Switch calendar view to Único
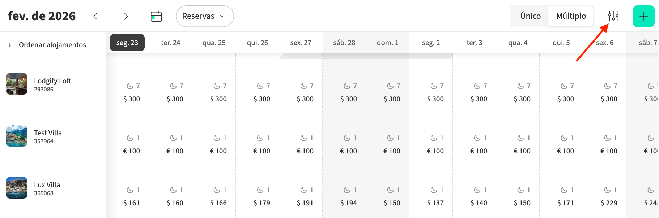This screenshot has height=218, width=659. click(x=530, y=16)
